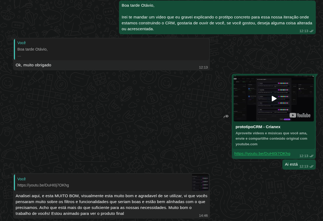Click the 'Você' label in the youtu.be quoted reply
The image size is (323, 221).
point(21,179)
